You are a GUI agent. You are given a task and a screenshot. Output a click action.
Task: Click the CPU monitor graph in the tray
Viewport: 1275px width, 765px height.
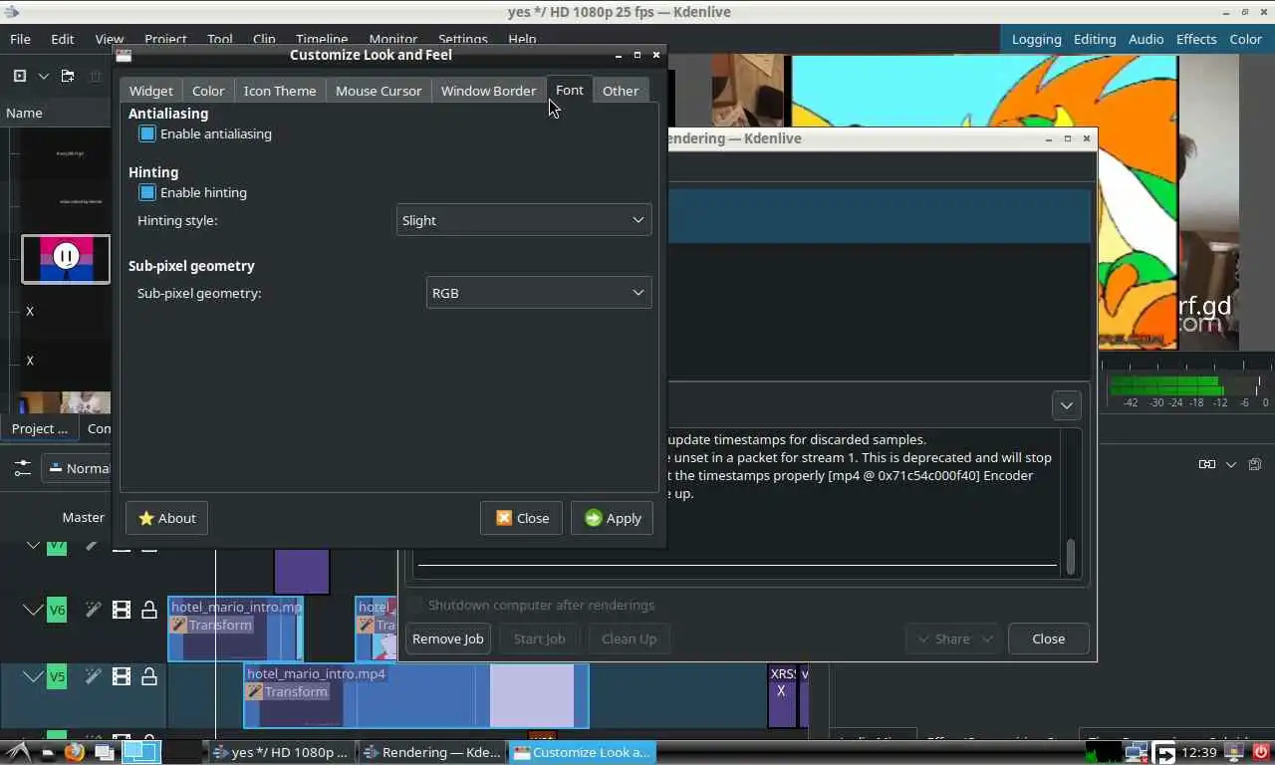[1103, 752]
